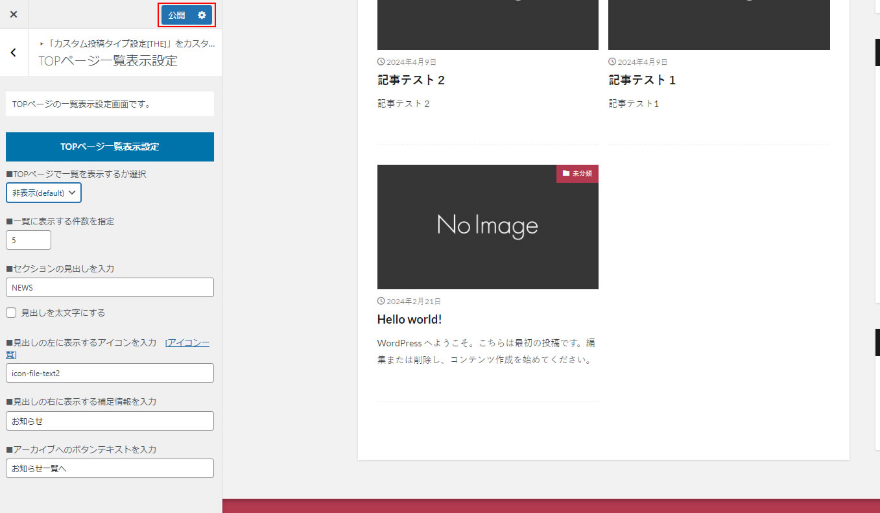Viewport: 880px width, 513px height.
Task: Click the No Image thumbnail of Hello world!
Action: [488, 226]
